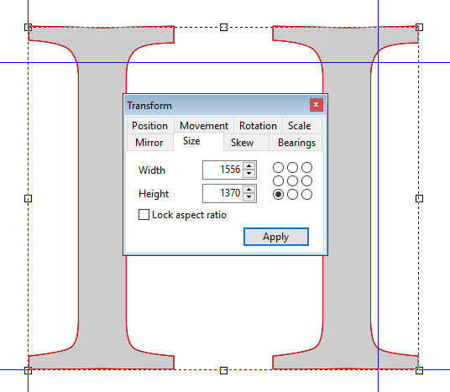Switch to the Skew tab

[246, 143]
